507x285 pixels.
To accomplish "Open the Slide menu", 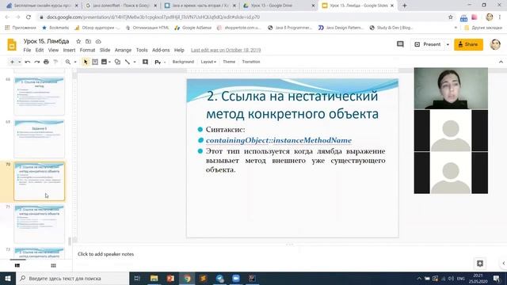I will click(x=105, y=50).
